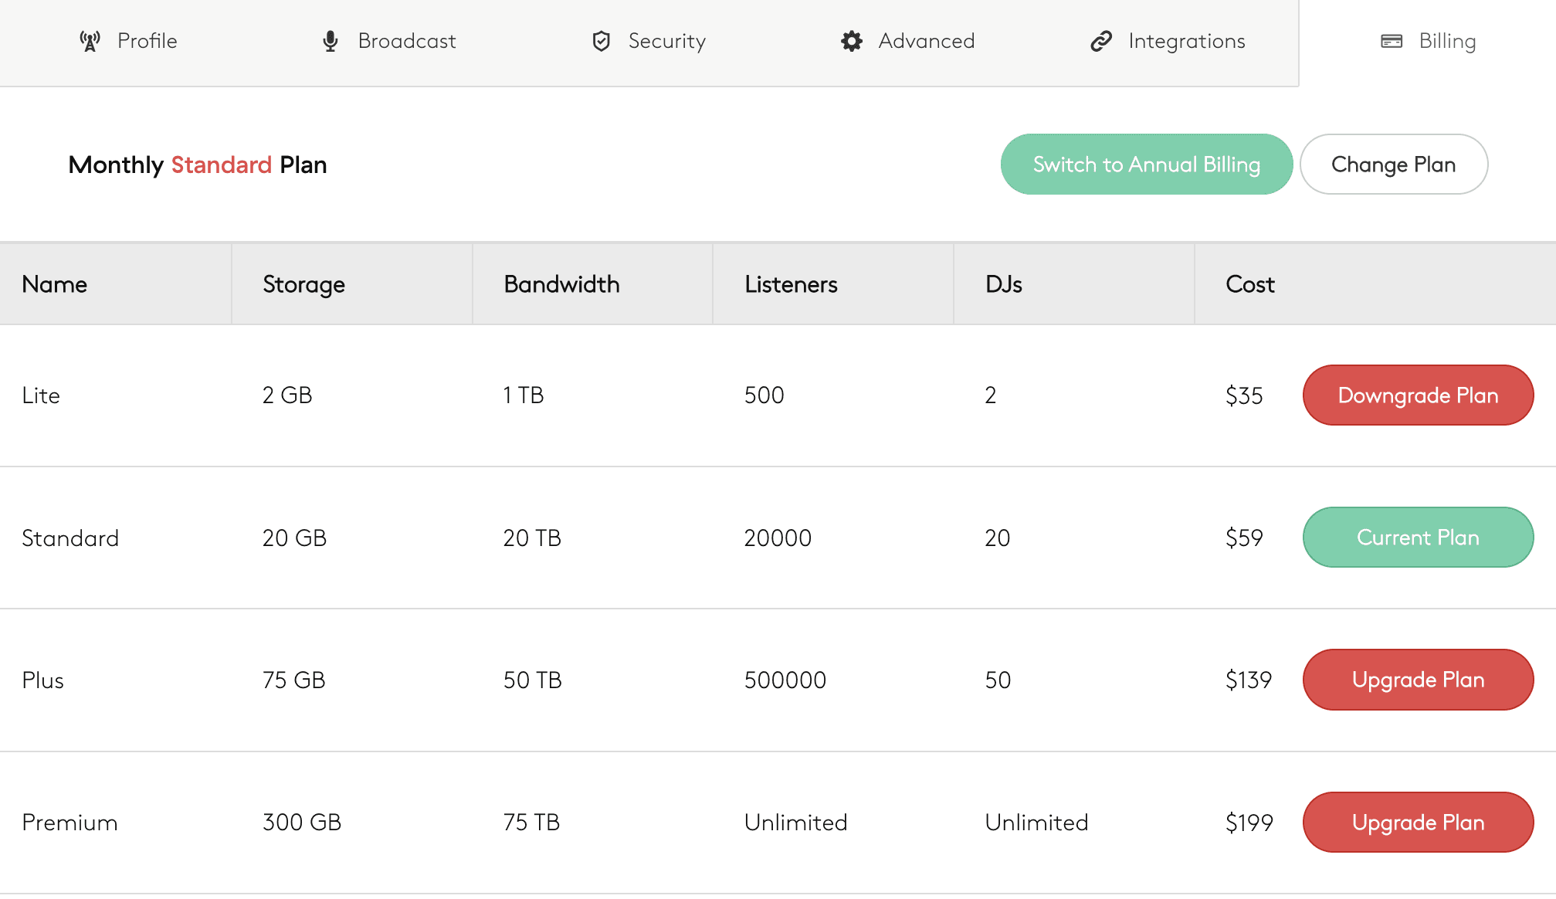The width and height of the screenshot is (1556, 899).
Task: Select the Billing tab label
Action: click(1447, 41)
